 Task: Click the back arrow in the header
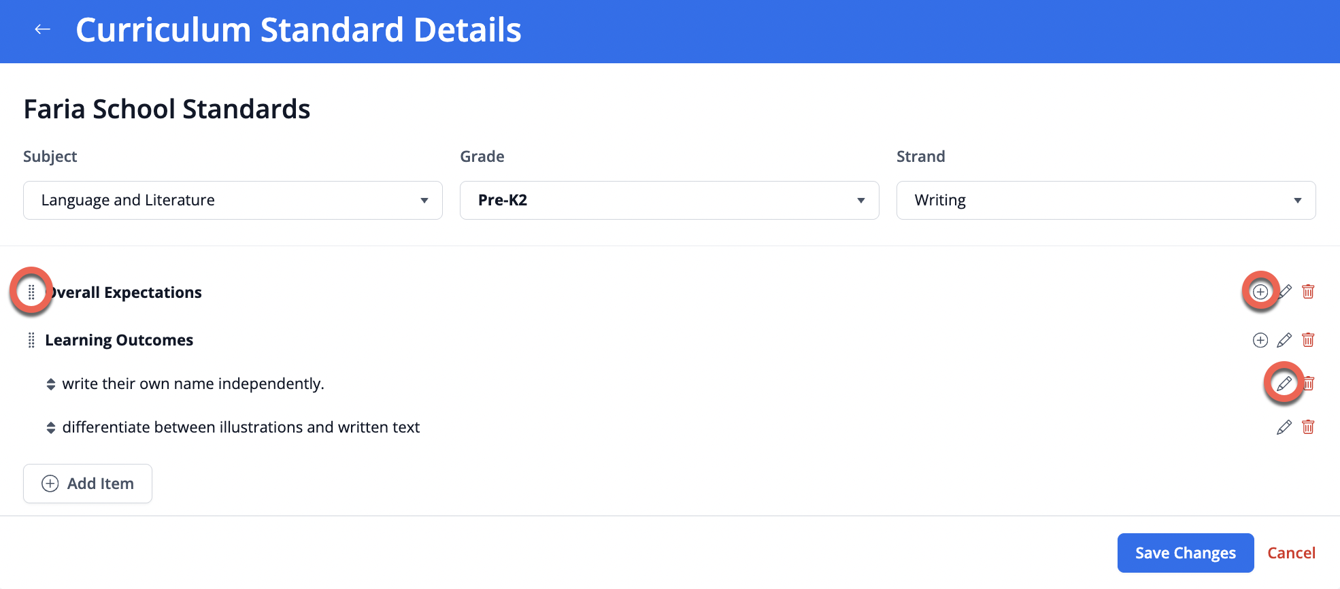(43, 29)
